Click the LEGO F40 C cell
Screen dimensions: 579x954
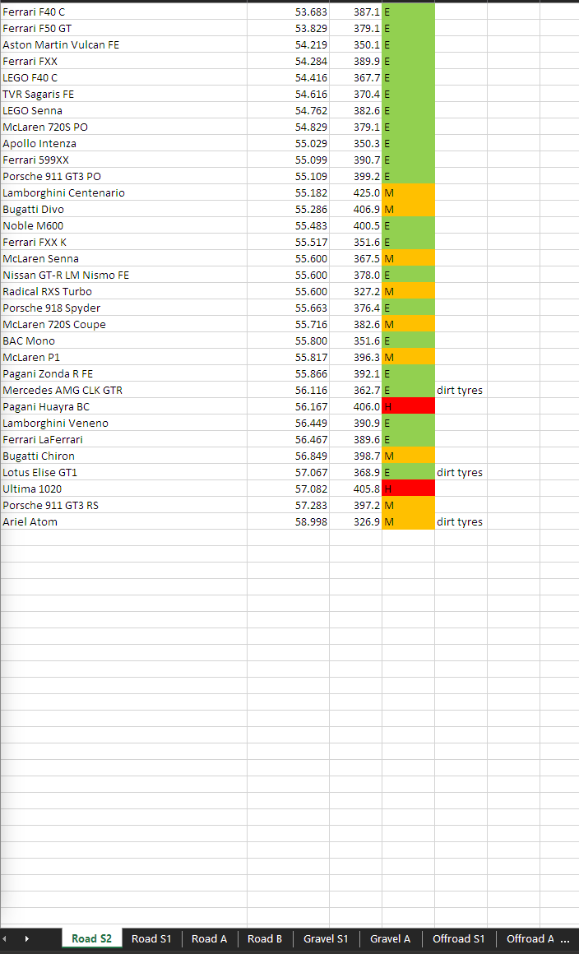124,77
